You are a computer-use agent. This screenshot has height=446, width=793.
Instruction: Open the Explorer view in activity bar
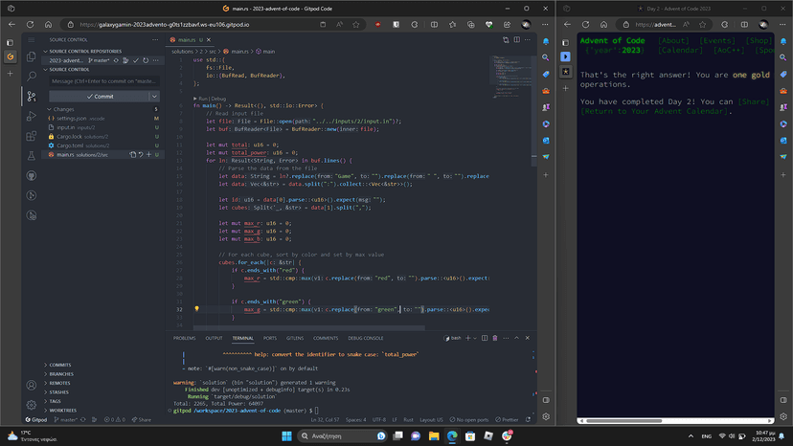click(32, 56)
